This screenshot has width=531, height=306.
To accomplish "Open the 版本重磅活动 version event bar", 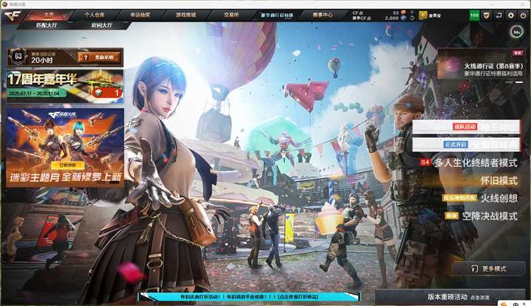I will point(451,297).
